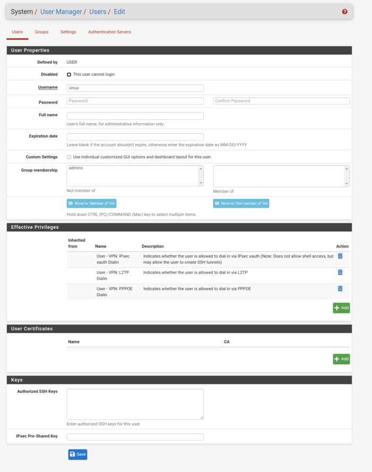Click Move to "Not member of" list button
372x472 pixels.
point(241,203)
